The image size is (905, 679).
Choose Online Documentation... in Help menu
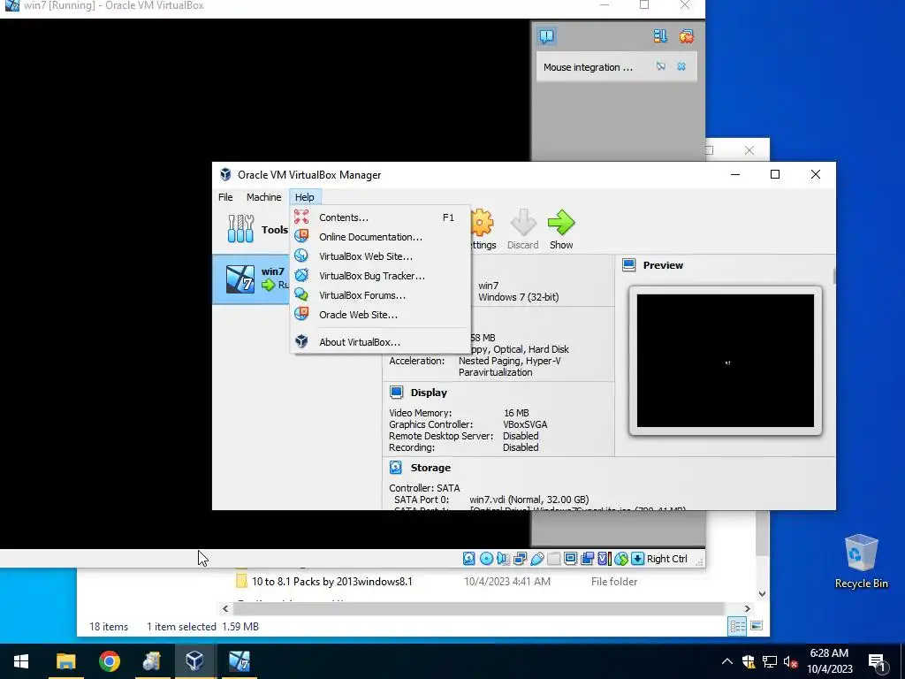click(x=380, y=237)
